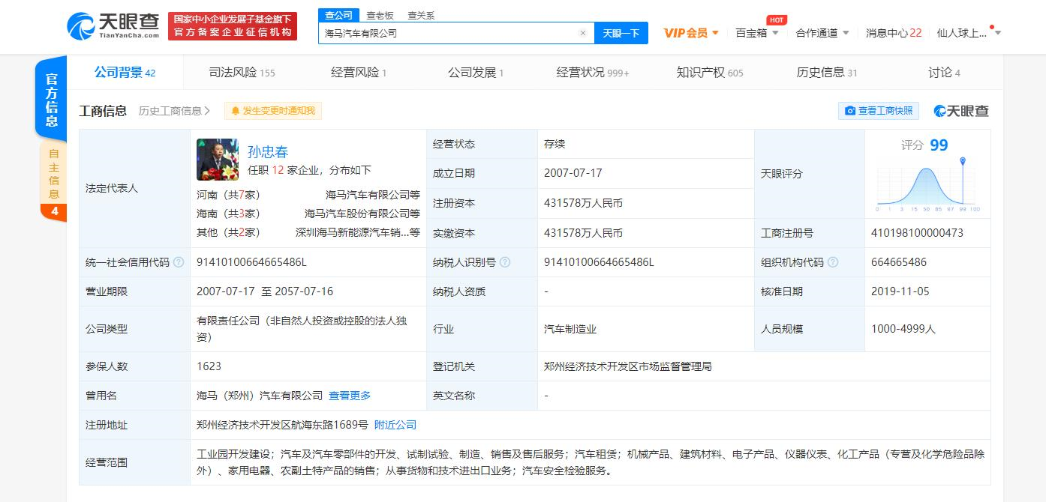The width and height of the screenshot is (1046, 502).
Task: Switch to the 查老板 search tab
Action: pyautogui.click(x=380, y=15)
